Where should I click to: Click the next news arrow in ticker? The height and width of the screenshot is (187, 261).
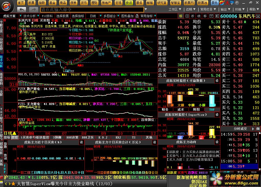coord(9,184)
